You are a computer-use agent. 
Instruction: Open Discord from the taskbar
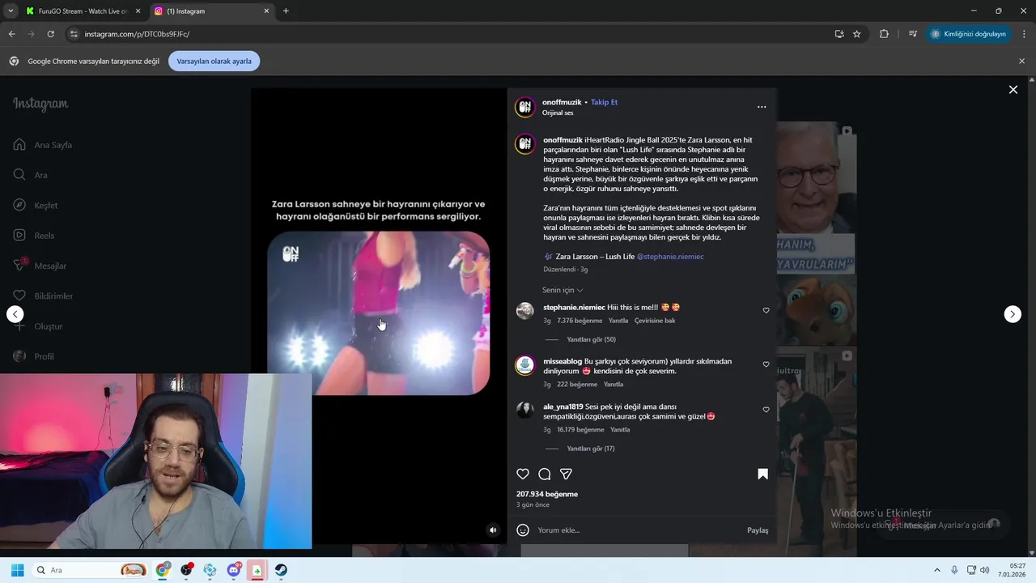pos(234,570)
